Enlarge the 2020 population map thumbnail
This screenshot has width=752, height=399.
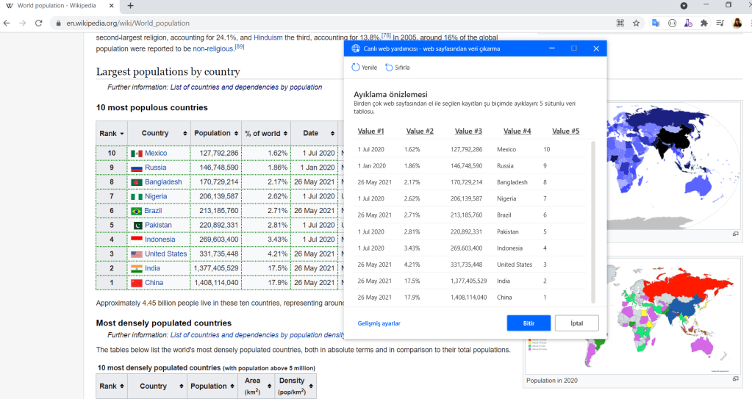point(735,380)
